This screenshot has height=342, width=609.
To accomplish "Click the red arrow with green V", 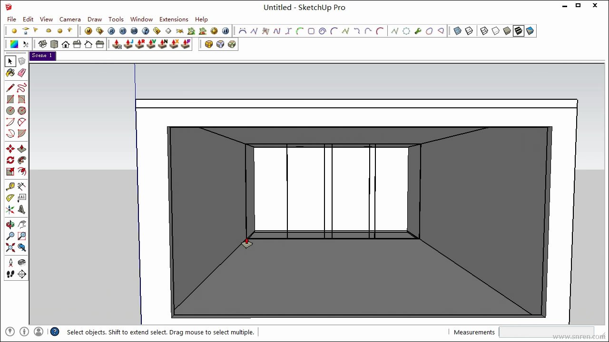I will 151,44.
